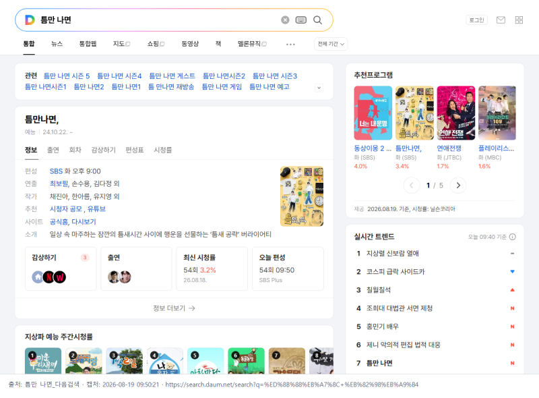The width and height of the screenshot is (539, 398).
Task: Open the 전체 기간 period dropdown
Action: [331, 44]
